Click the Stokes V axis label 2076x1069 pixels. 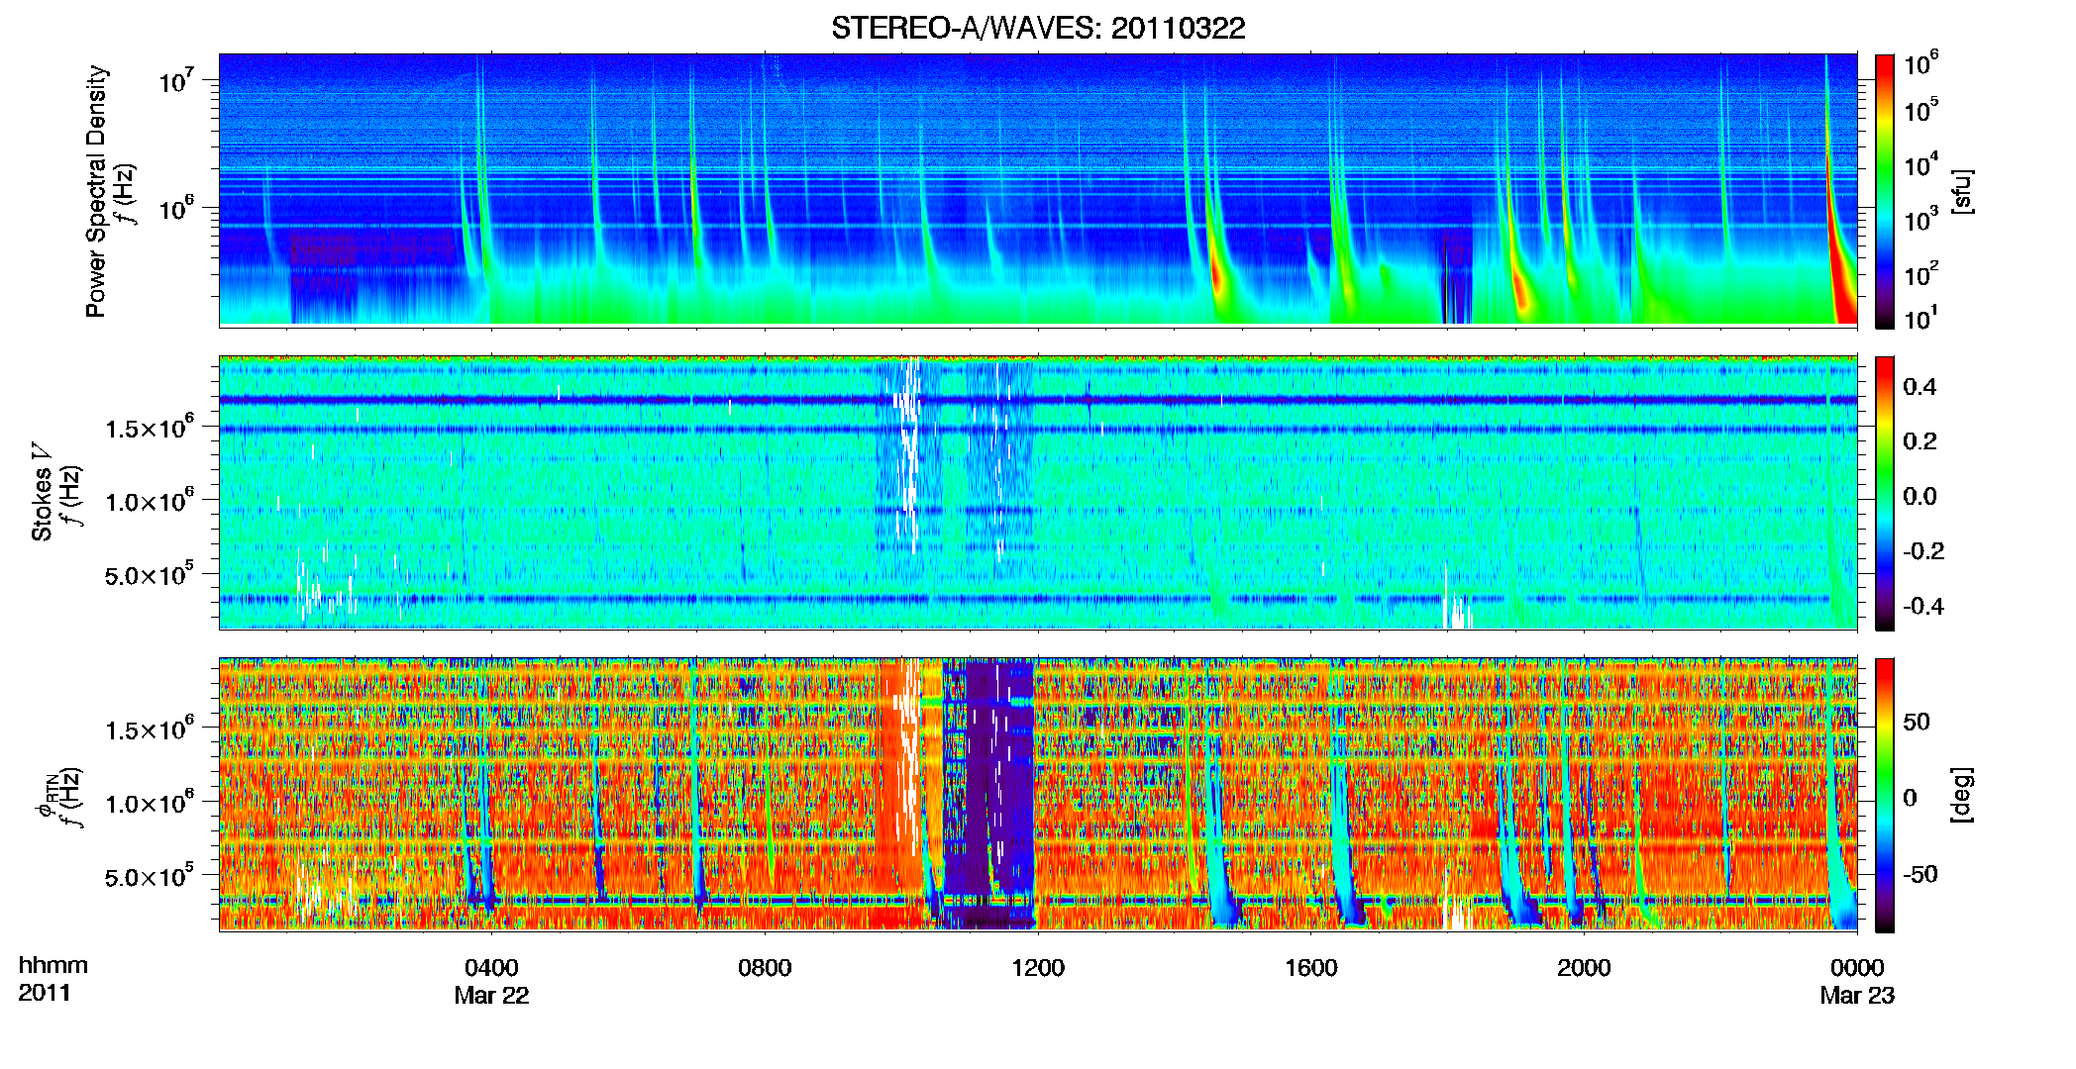click(42, 492)
